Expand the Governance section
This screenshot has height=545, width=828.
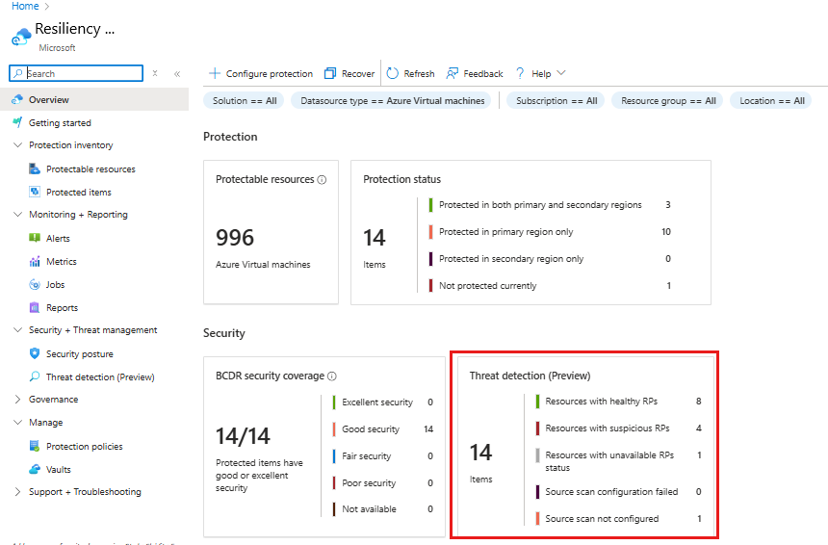pyautogui.click(x=17, y=400)
